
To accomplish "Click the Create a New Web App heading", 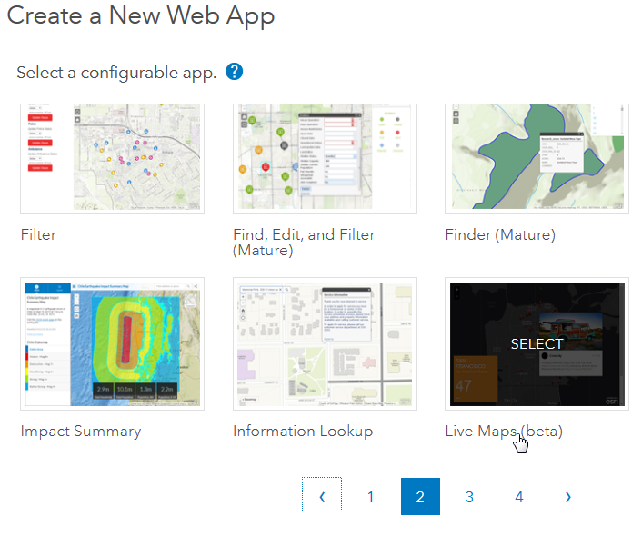I will point(141,16).
